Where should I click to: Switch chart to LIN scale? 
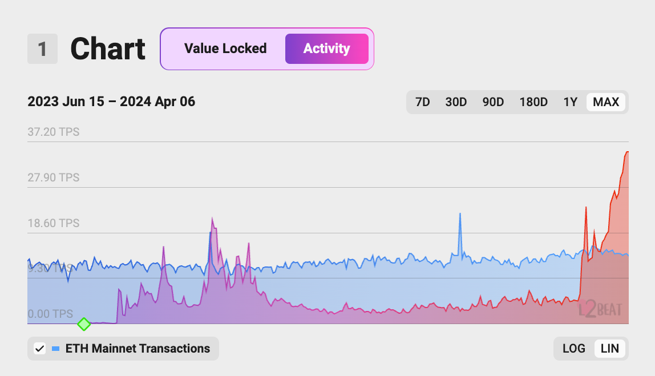pyautogui.click(x=610, y=348)
